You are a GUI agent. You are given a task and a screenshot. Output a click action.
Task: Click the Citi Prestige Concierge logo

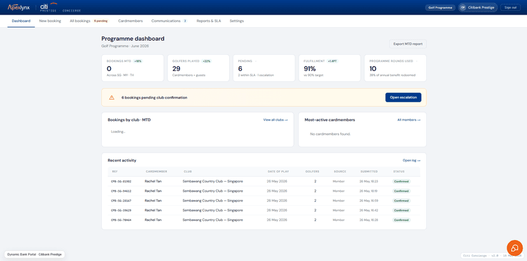pos(60,7)
